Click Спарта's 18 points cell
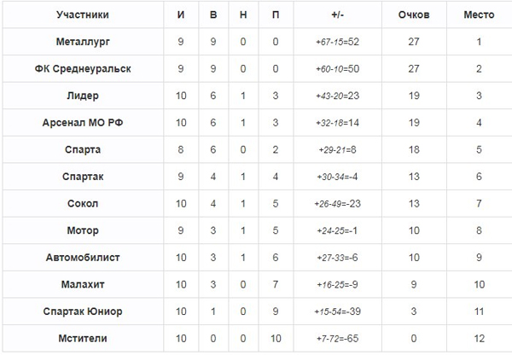The width and height of the screenshot is (512, 355). 414,149
